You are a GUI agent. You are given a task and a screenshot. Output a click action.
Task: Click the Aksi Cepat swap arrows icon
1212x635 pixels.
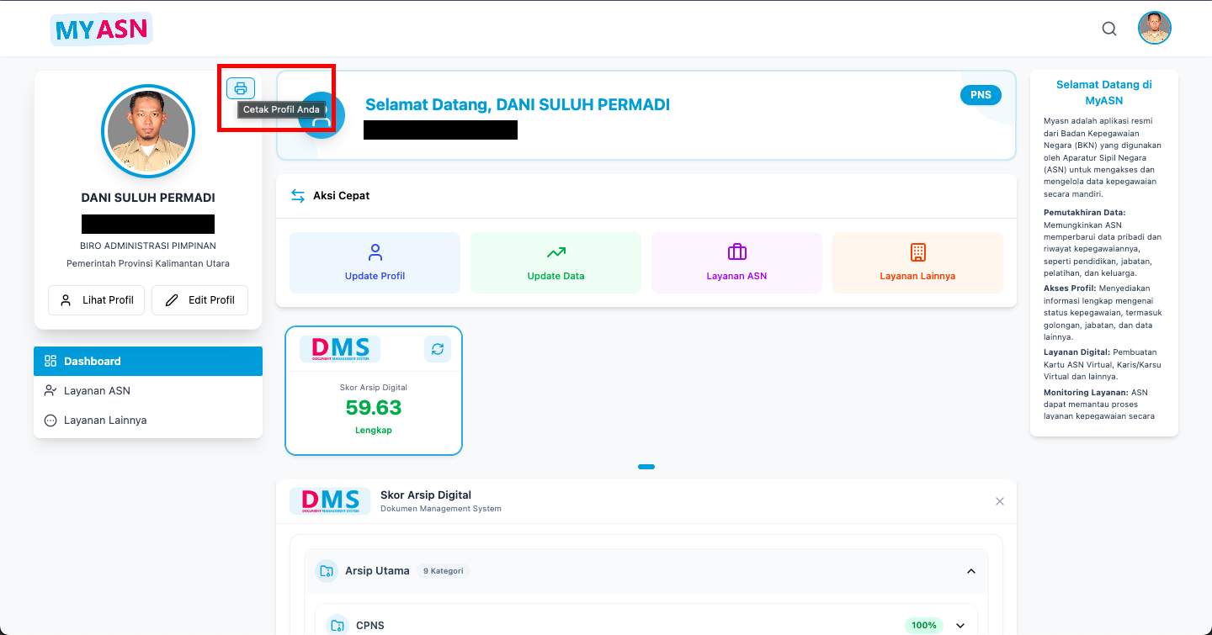pyautogui.click(x=298, y=195)
